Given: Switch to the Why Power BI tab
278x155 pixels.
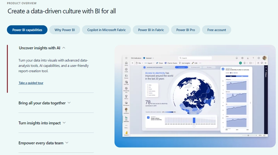Looking at the screenshot, I should coord(65,30).
